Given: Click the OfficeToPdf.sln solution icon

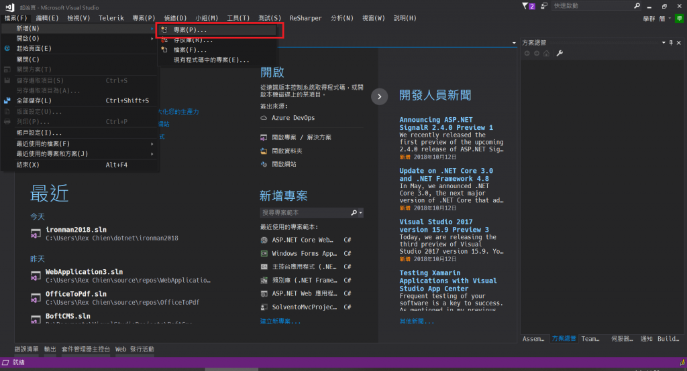Looking at the screenshot, I should (x=36, y=299).
